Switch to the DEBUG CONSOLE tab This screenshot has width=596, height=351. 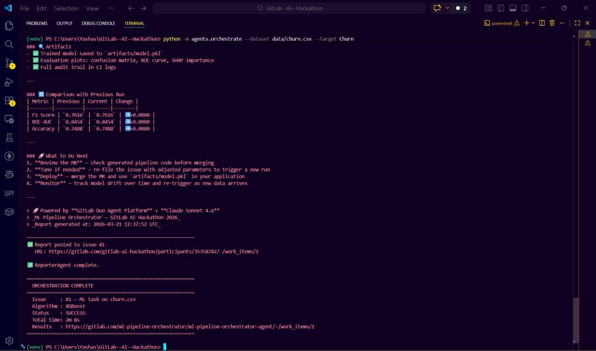pos(98,23)
